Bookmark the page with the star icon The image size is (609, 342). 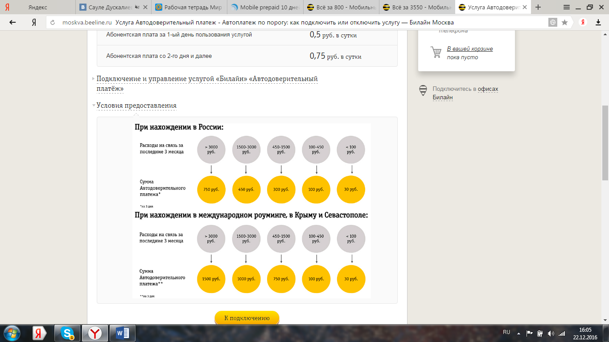(564, 22)
